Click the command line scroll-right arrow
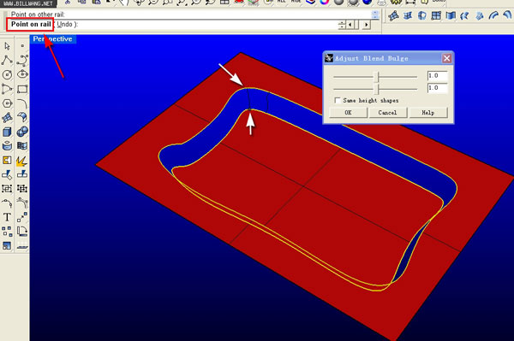This screenshot has height=341, width=514. 366,25
